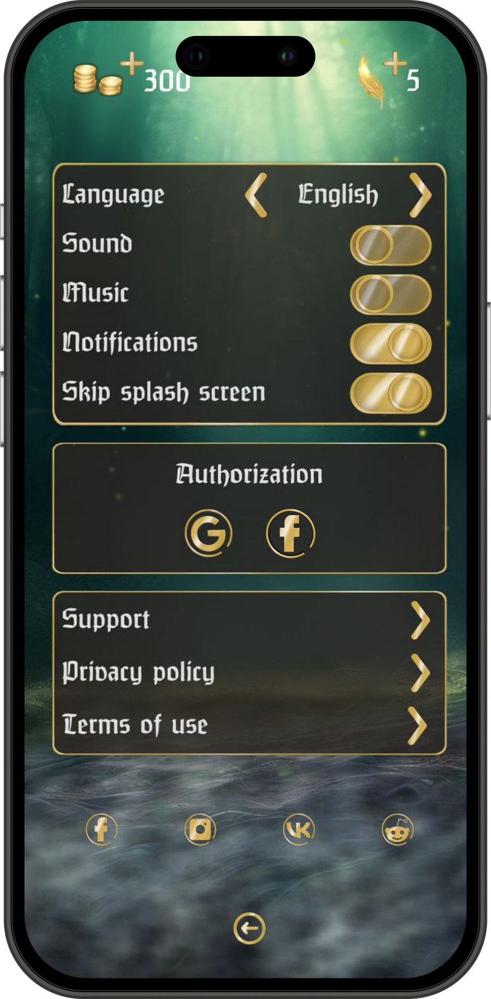Screen dimensions: 491x999
Task: Tap the back arrow circle button
Action: pos(249,928)
